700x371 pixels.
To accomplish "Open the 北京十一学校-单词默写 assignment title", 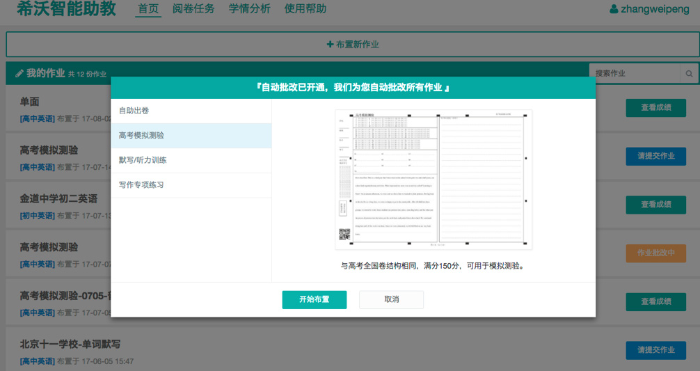I will (71, 345).
